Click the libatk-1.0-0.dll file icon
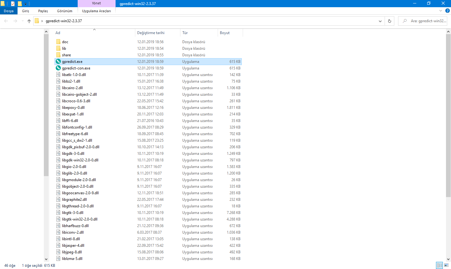 tap(58, 74)
